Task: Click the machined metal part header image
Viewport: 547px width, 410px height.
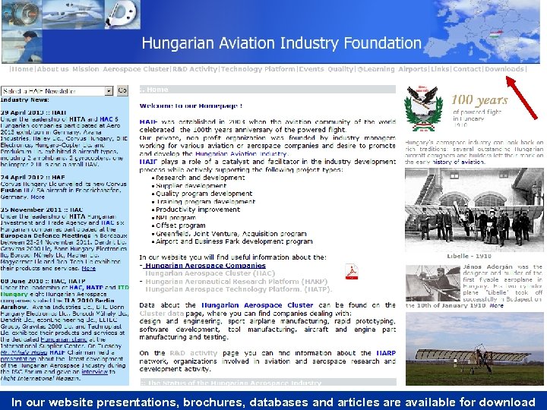Action: pos(122,14)
